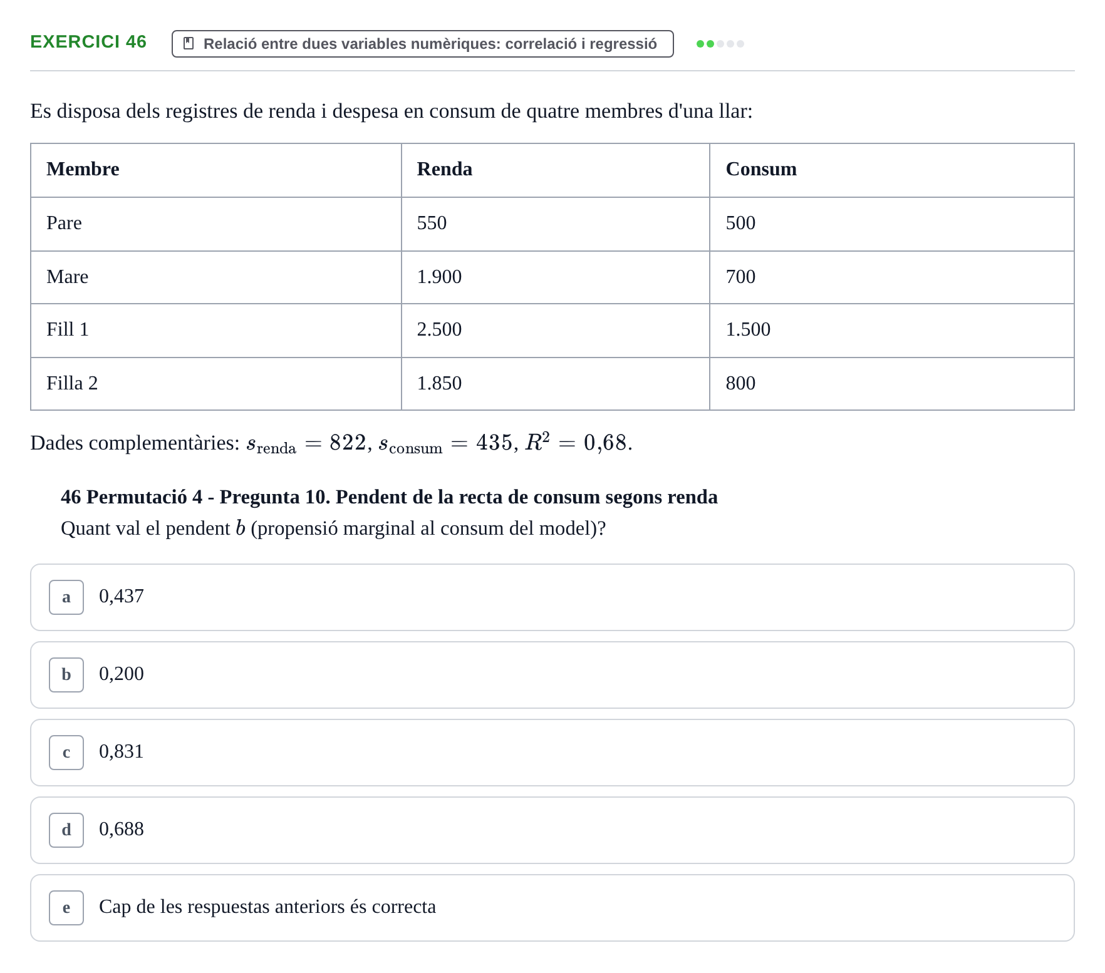Image resolution: width=1105 pixels, height=973 pixels.
Task: Click the Renda value 550 for Pare
Action: point(432,223)
